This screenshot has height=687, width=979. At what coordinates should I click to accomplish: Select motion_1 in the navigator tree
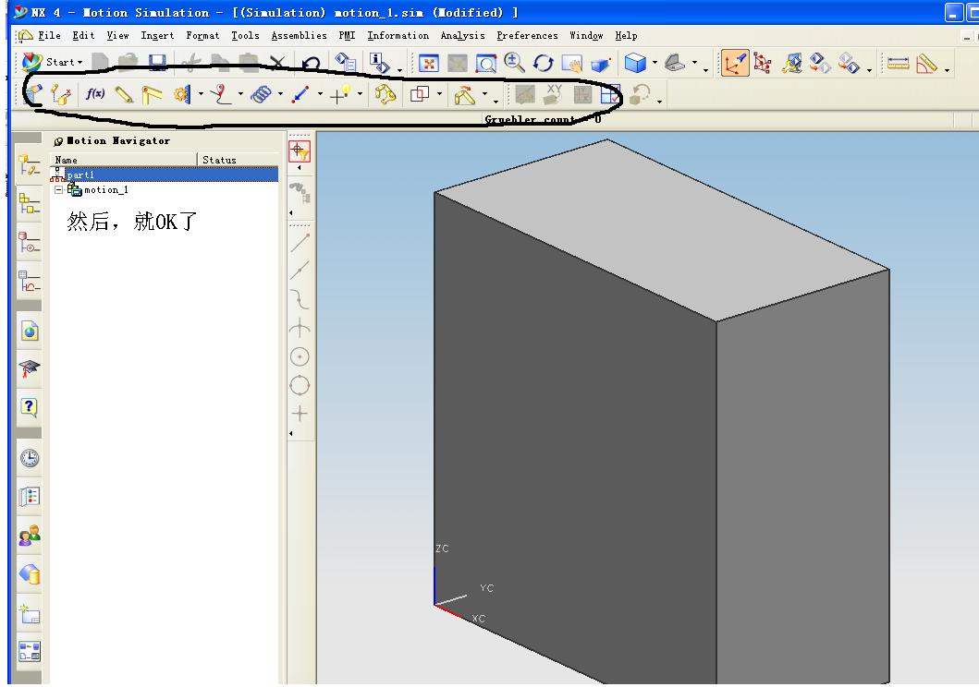coord(105,189)
